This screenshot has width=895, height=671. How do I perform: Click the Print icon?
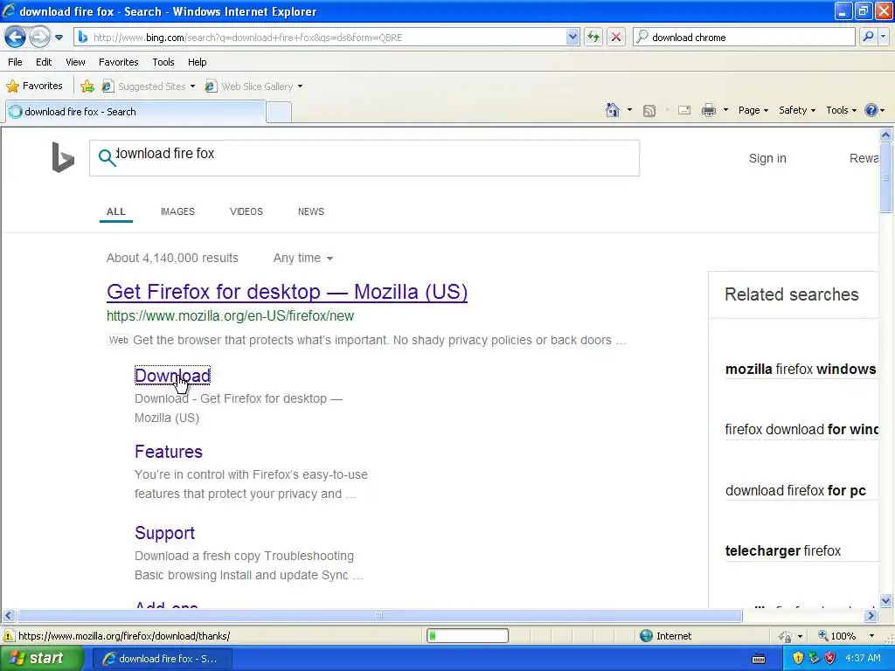tap(708, 110)
